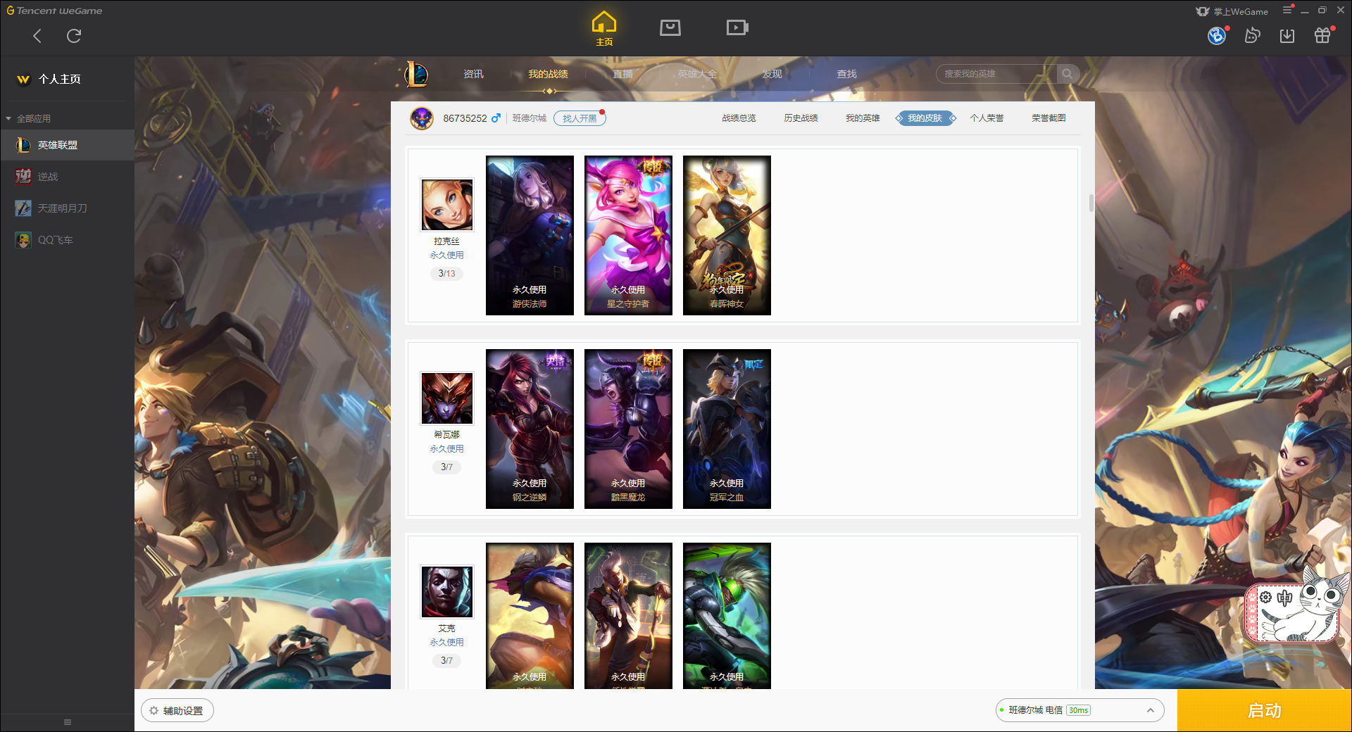Click the 找人开黑 button

tap(580, 118)
